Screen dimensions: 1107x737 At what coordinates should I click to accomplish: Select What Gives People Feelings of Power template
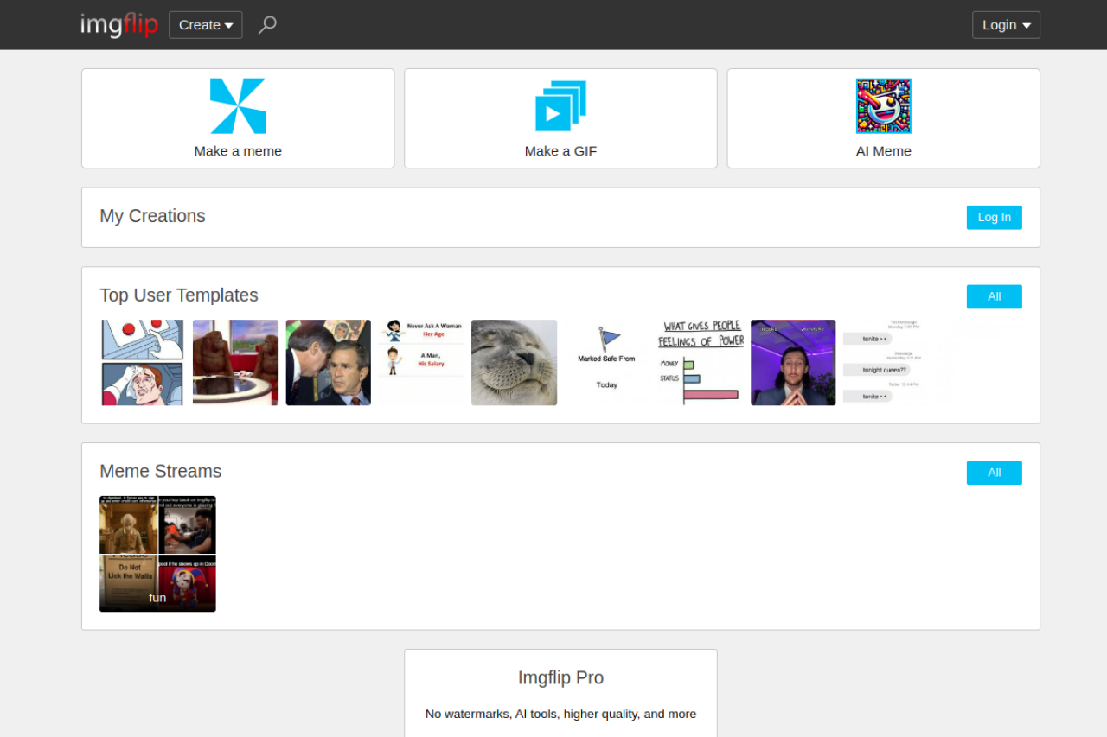point(701,363)
